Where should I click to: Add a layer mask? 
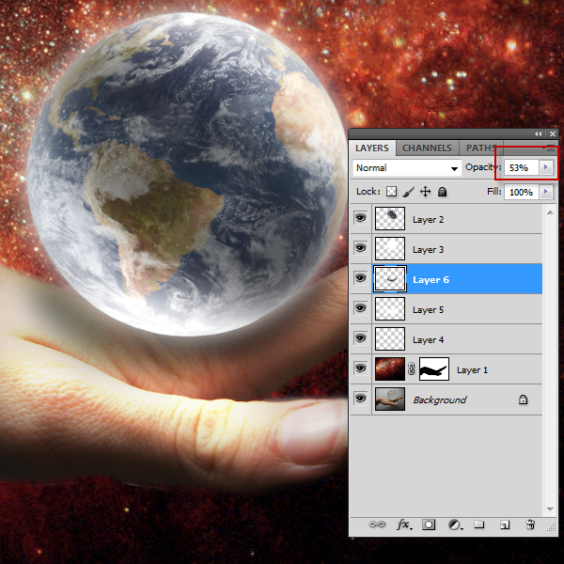[x=429, y=525]
